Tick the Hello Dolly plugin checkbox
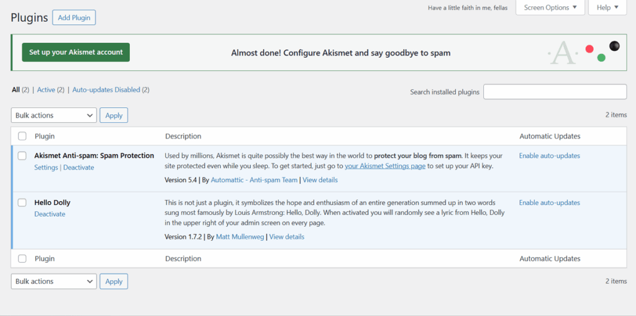The height and width of the screenshot is (316, 636). point(22,202)
